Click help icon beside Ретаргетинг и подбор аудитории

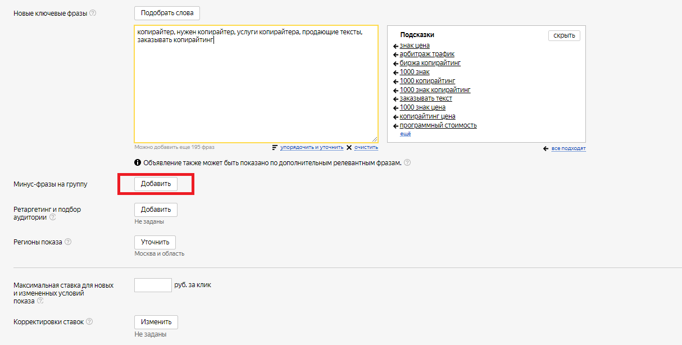click(52, 217)
